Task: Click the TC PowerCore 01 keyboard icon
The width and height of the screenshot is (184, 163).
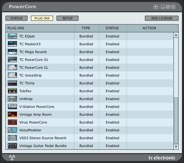Action: (x=12, y=60)
